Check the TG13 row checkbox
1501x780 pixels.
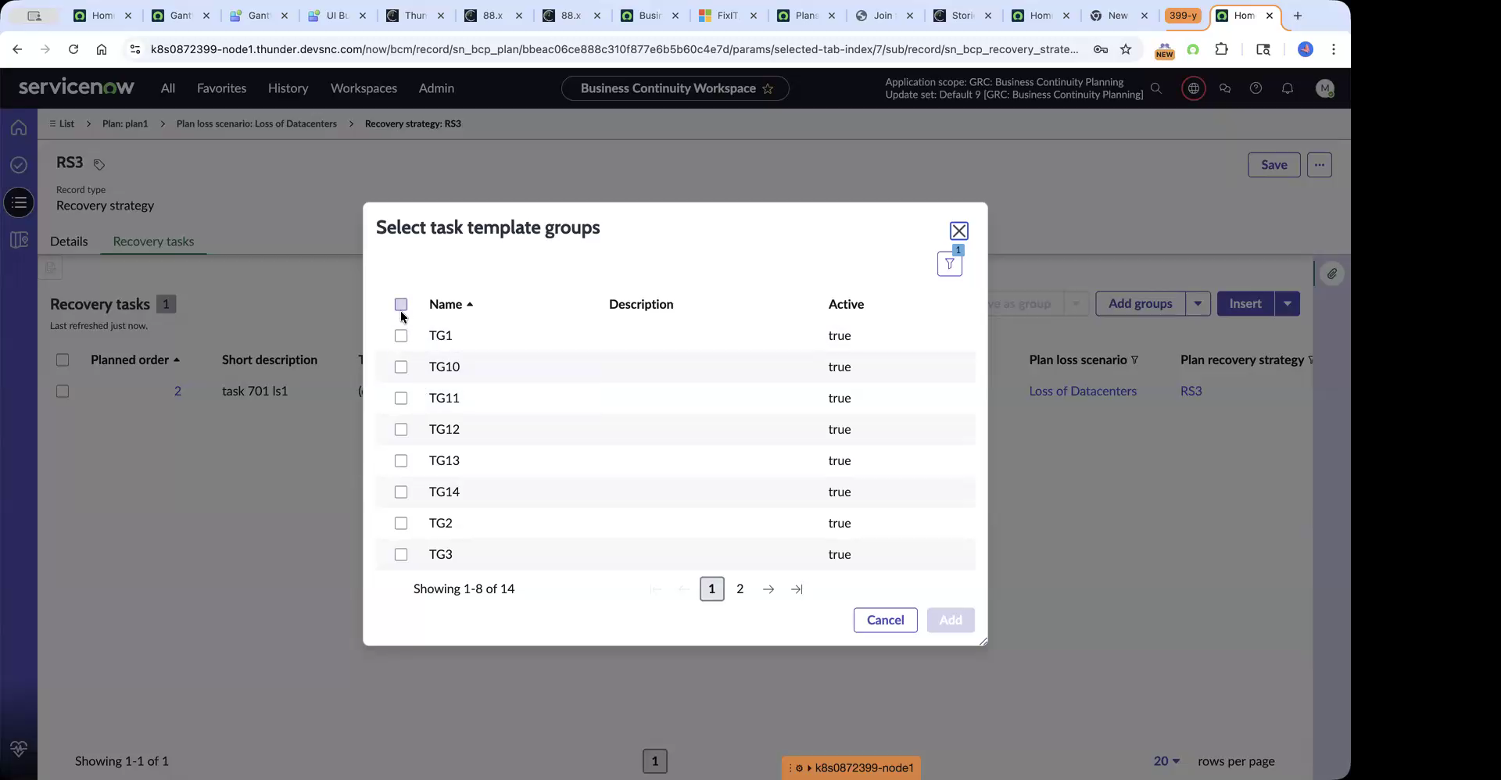point(401,460)
